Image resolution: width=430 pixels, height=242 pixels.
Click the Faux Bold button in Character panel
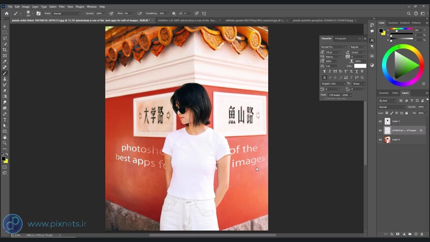(x=324, y=71)
